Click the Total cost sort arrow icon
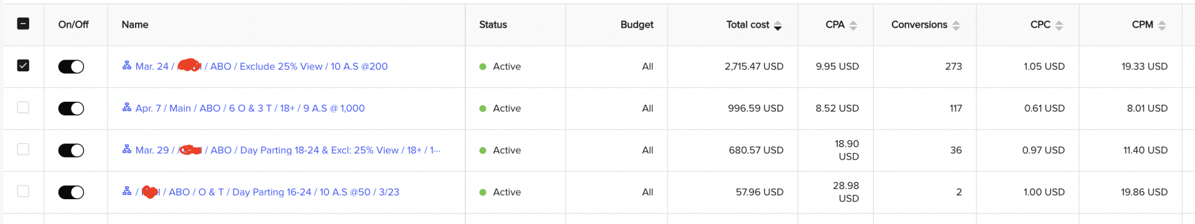1195x224 pixels. (777, 25)
